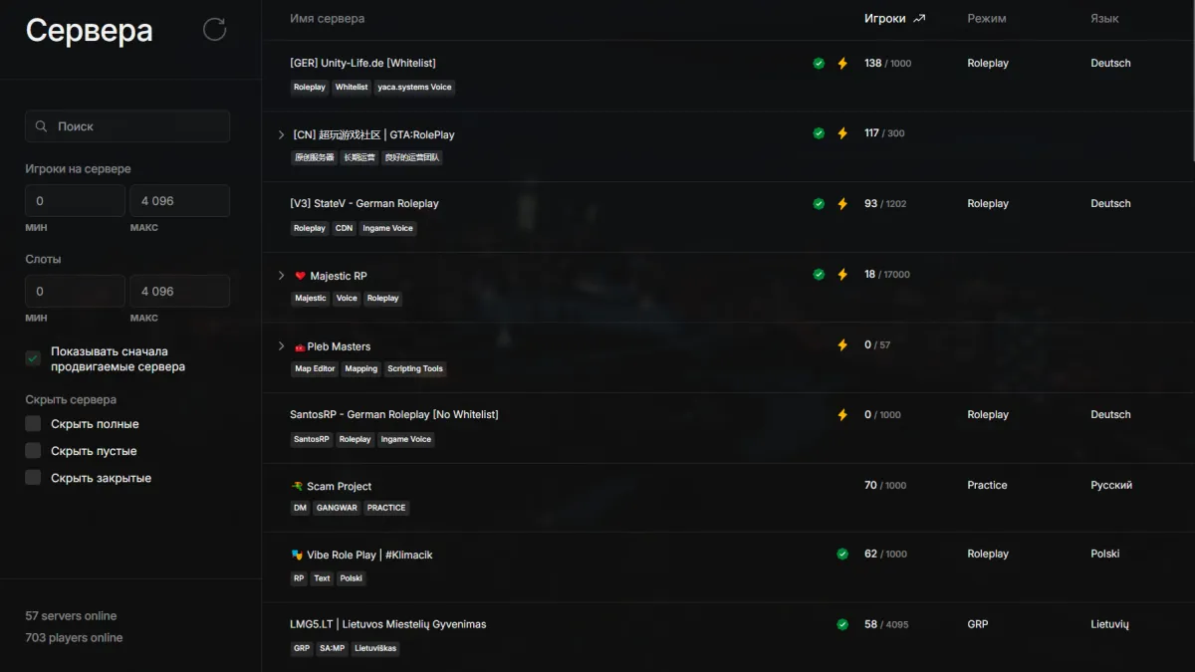This screenshot has height=672, width=1195.
Task: Expand the [CN] GTA:RolePlay server row
Action: (281, 134)
